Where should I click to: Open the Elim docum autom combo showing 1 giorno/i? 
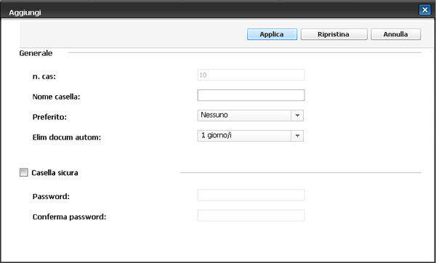tap(250, 136)
